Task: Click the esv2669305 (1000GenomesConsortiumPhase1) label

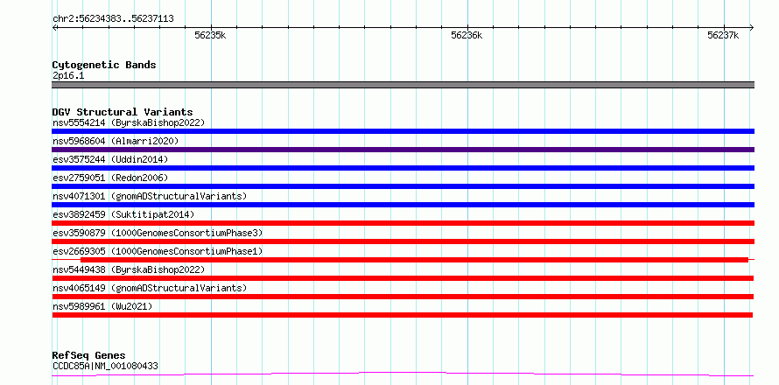Action: [x=158, y=251]
